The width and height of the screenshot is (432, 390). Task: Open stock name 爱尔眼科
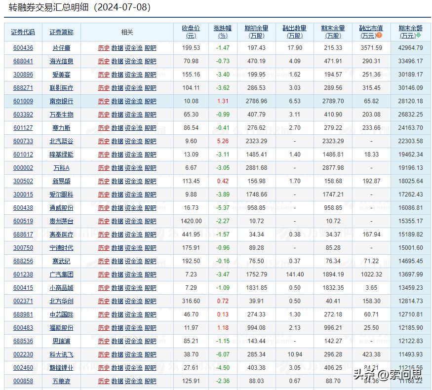61,195
